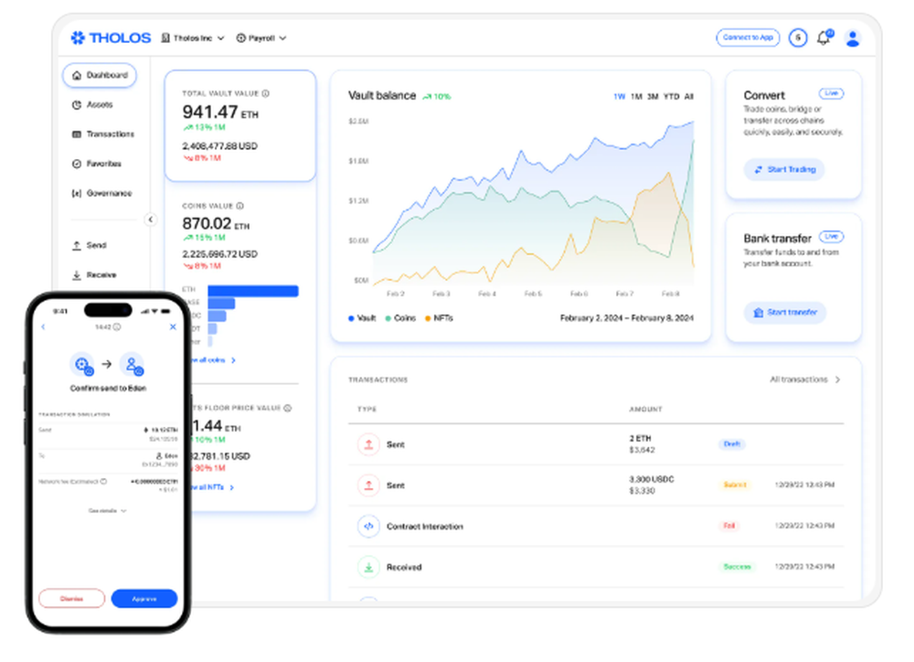Click the sent icon for 2 ETH row
Image resolution: width=914 pixels, height=662 pixels.
(368, 444)
